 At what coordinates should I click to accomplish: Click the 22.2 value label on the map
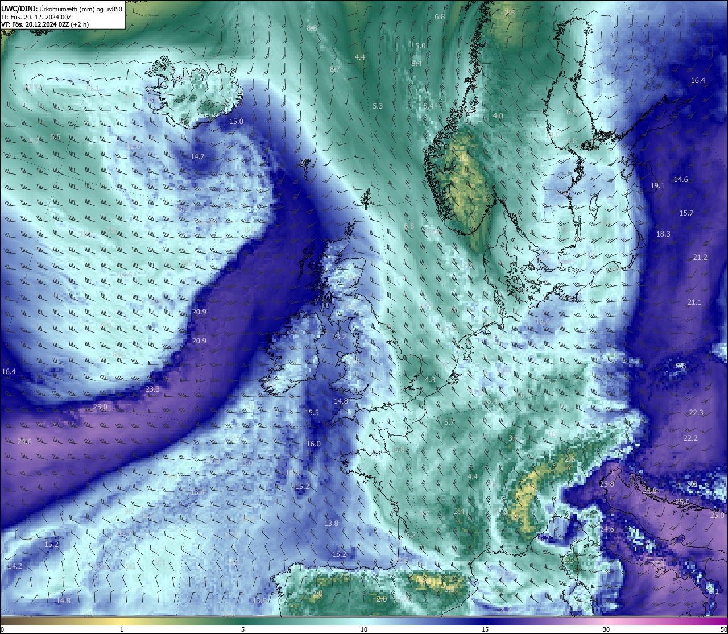(x=690, y=438)
